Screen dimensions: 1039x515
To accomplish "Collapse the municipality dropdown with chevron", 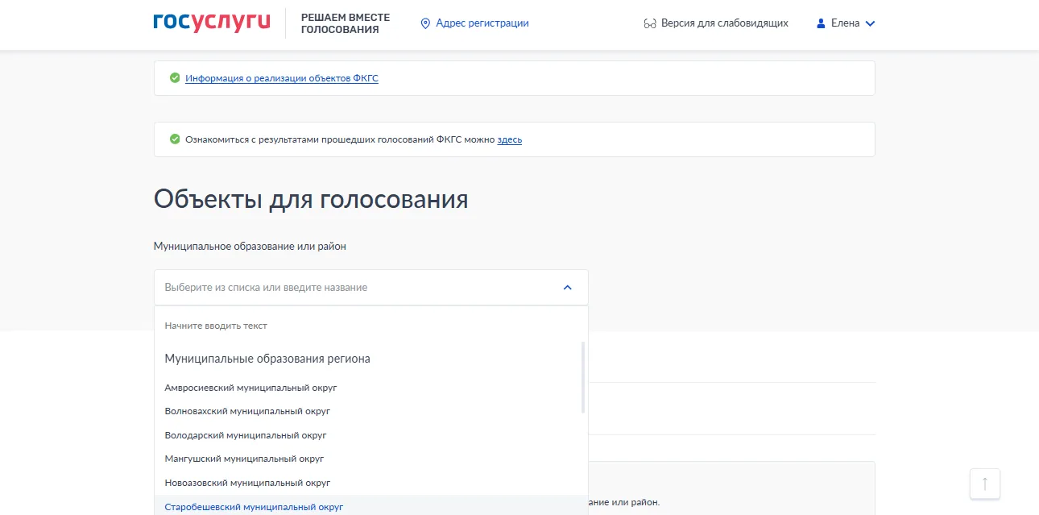I will [567, 288].
